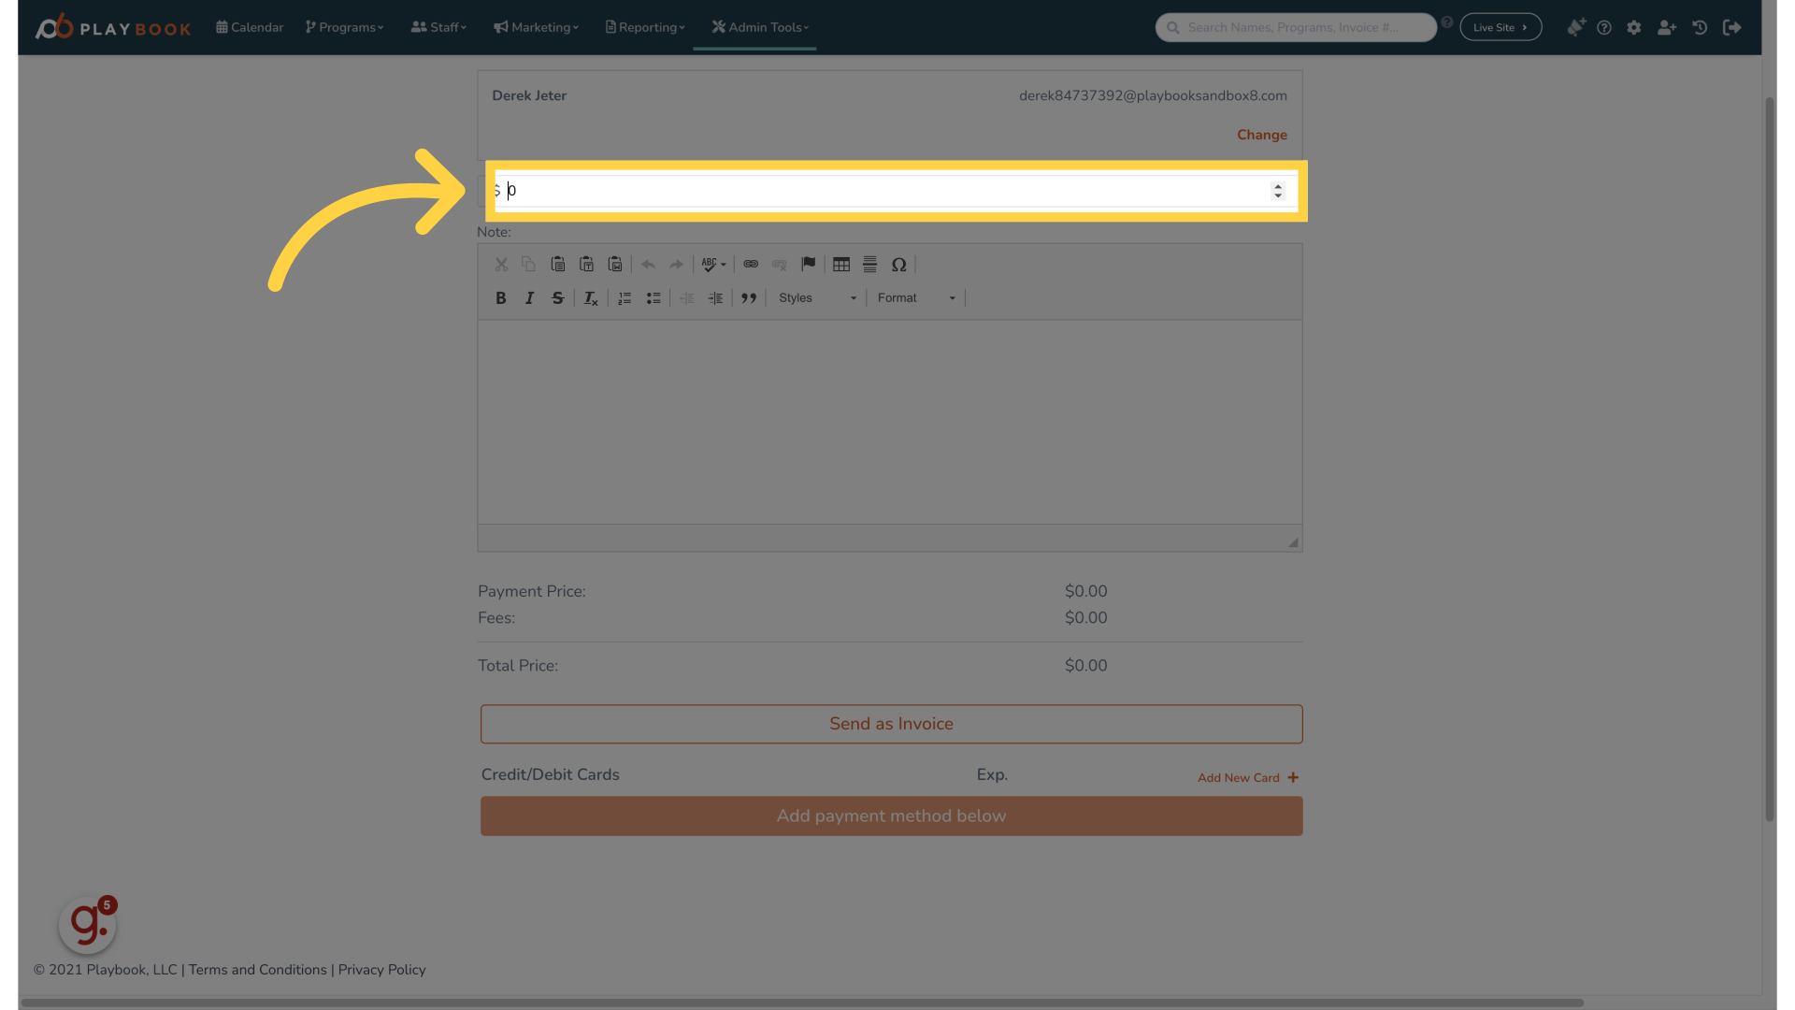Click the Change link for Derek Jeter
Image resolution: width=1795 pixels, height=1010 pixels.
coord(1262,135)
